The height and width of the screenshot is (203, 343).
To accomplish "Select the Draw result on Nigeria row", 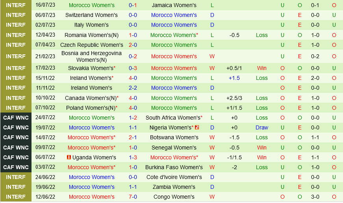I will (261, 127).
